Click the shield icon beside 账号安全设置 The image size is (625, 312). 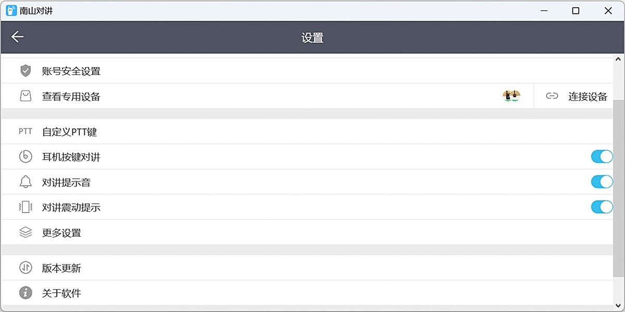tap(25, 70)
